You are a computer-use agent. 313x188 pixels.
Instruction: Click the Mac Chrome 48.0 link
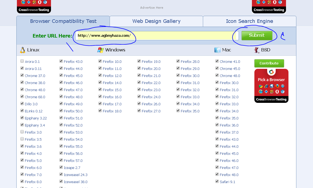tap(230, 76)
